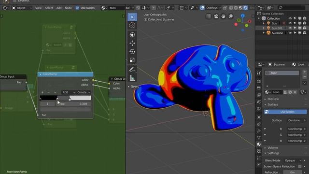
Task: Click the ColorRamp stop color swatch
Action: pos(66,109)
